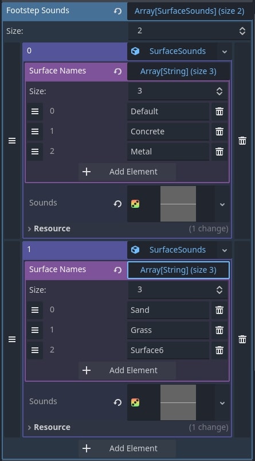
Task: Select the reorder handle for the Metal row
Action: tap(35, 152)
